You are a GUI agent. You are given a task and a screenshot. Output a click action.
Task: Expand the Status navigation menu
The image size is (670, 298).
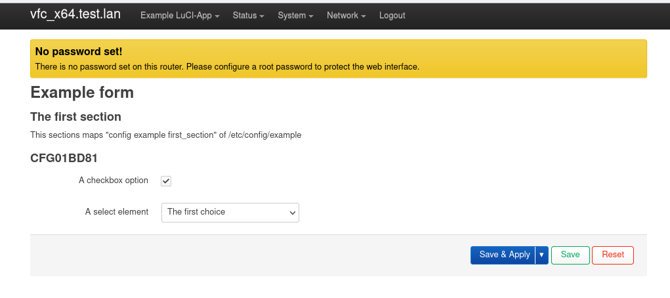pyautogui.click(x=248, y=15)
